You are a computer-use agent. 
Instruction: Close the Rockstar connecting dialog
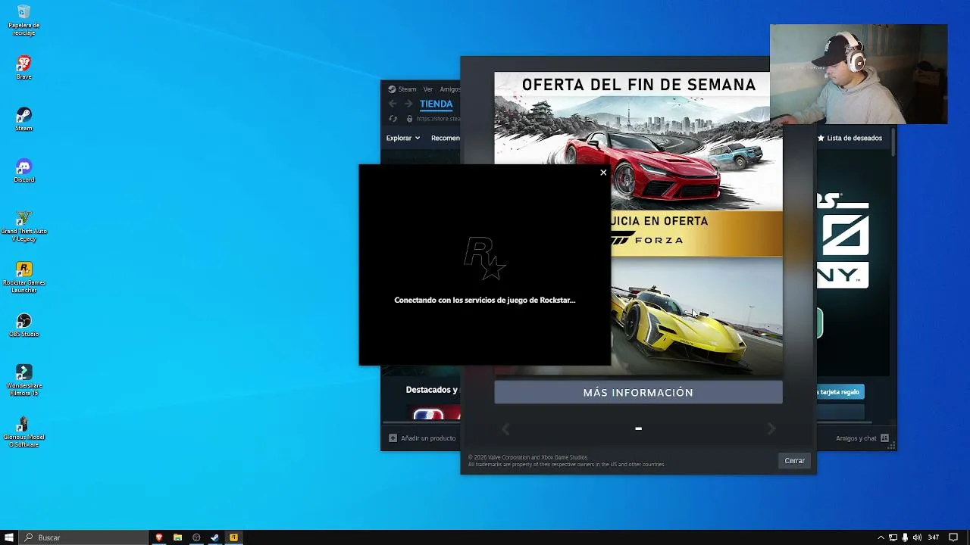click(603, 173)
